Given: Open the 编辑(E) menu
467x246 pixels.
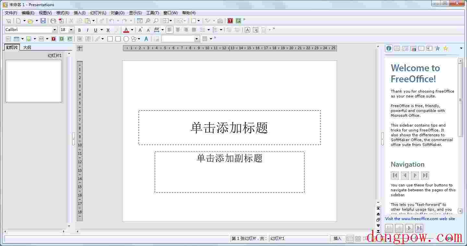Looking at the screenshot, I should coord(28,13).
